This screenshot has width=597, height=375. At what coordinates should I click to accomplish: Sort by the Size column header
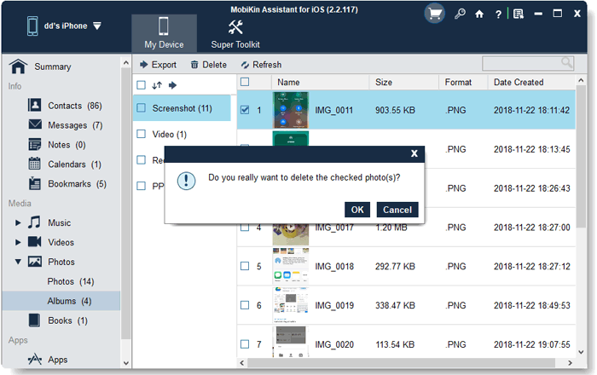403,82
